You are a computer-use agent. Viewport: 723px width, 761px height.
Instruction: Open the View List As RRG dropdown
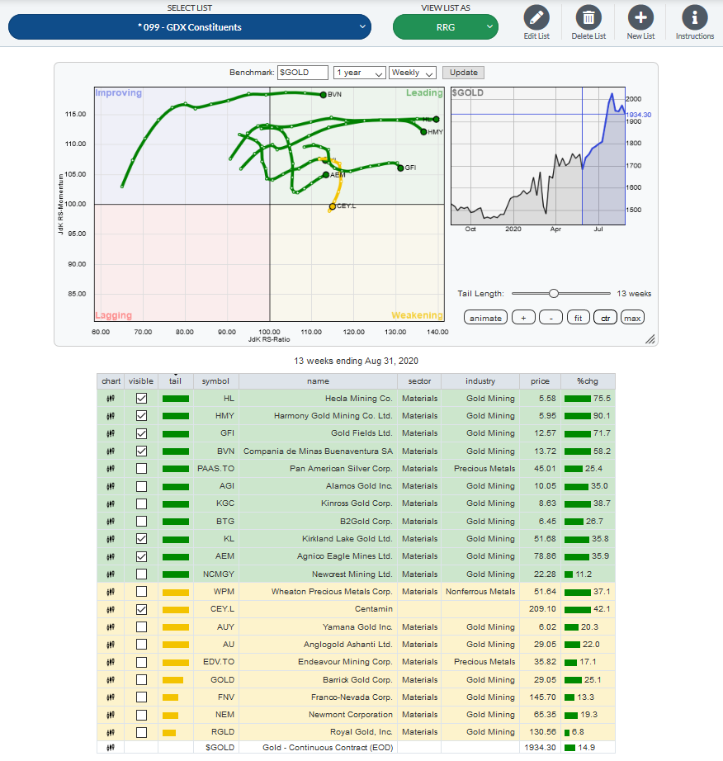pyautogui.click(x=446, y=27)
